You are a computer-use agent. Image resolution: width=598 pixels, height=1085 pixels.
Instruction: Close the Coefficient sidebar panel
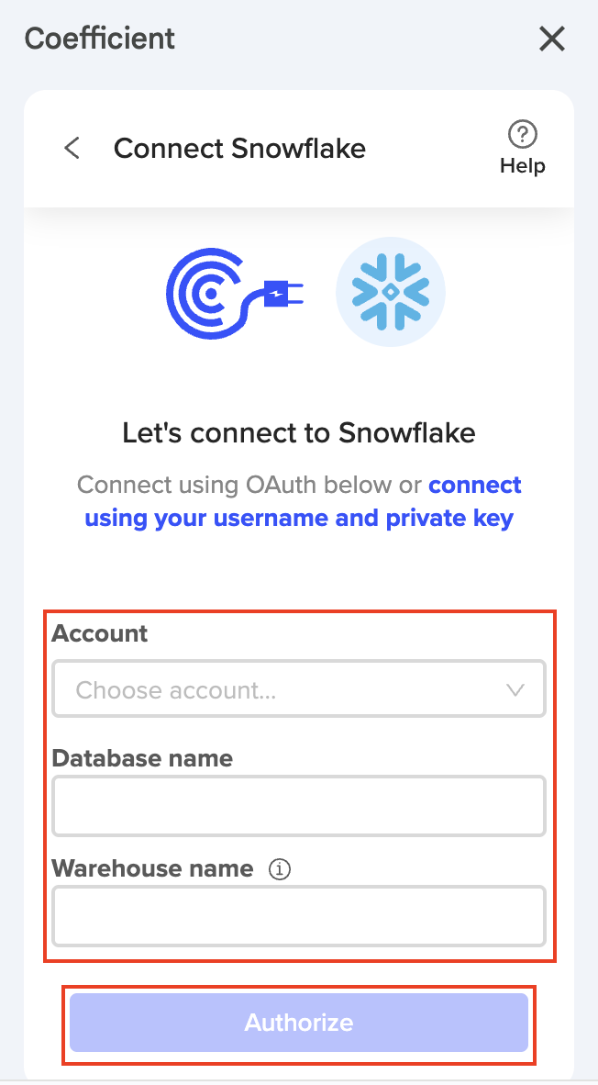pyautogui.click(x=552, y=39)
